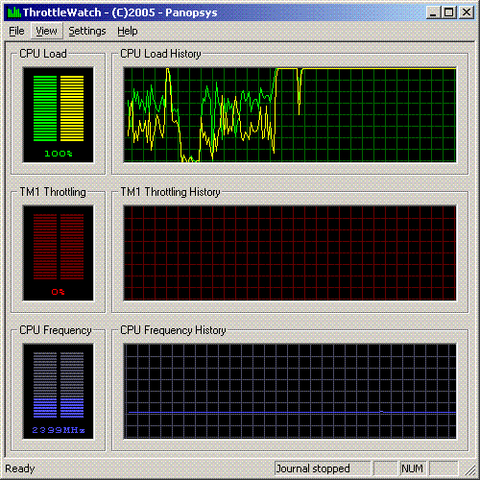The width and height of the screenshot is (480, 480).
Task: Click the CPU Load History graph
Action: pyautogui.click(x=290, y=115)
